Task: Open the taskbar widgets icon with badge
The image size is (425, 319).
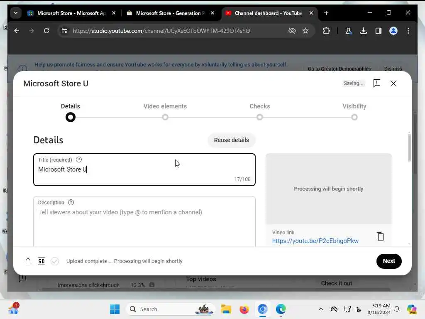Action: point(14,309)
